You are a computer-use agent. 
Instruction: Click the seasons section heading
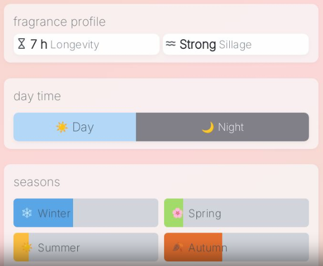click(37, 182)
